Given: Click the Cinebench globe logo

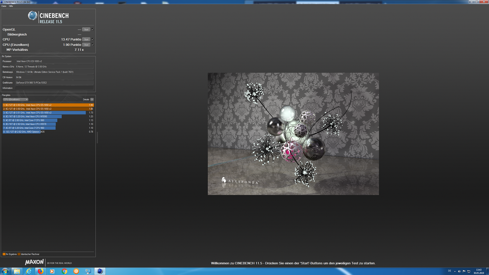Looking at the screenshot, I should tap(32, 16).
